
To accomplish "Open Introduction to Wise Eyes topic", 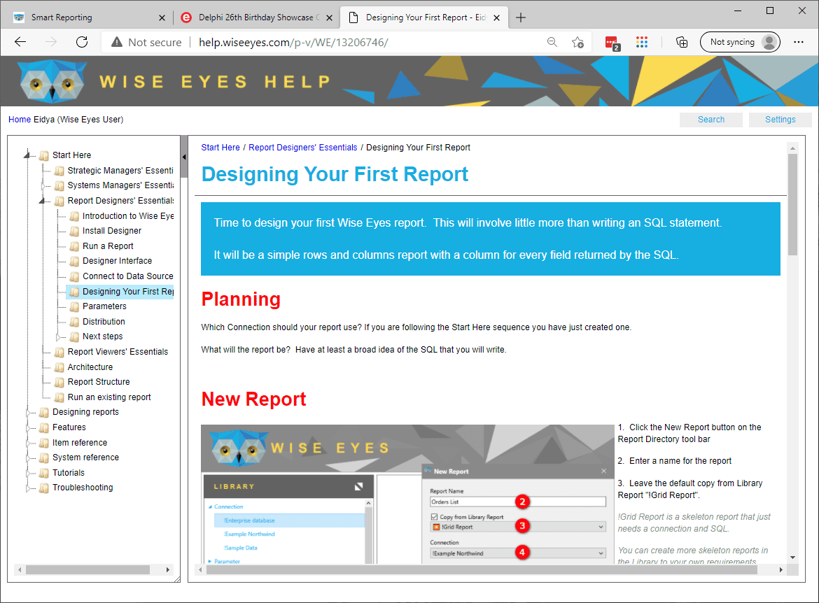I will pos(128,216).
